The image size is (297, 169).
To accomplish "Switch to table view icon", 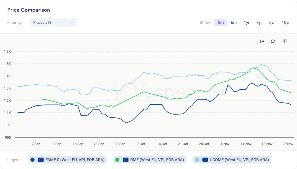I will click(285, 41).
